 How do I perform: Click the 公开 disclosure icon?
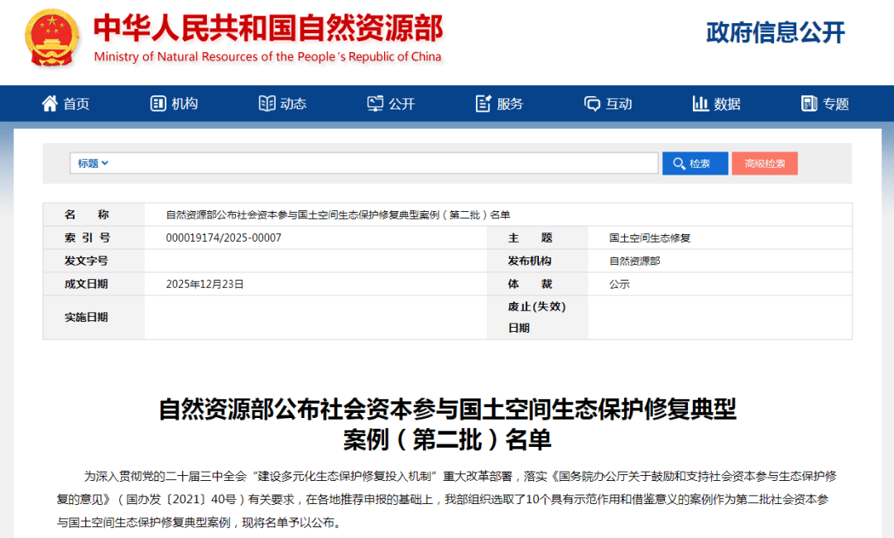click(x=376, y=103)
